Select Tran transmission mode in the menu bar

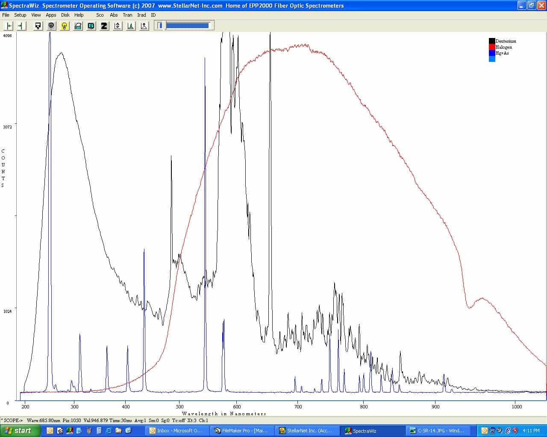coord(127,15)
